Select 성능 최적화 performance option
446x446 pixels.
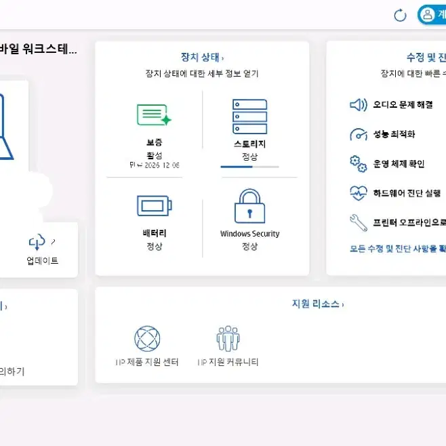(x=394, y=134)
